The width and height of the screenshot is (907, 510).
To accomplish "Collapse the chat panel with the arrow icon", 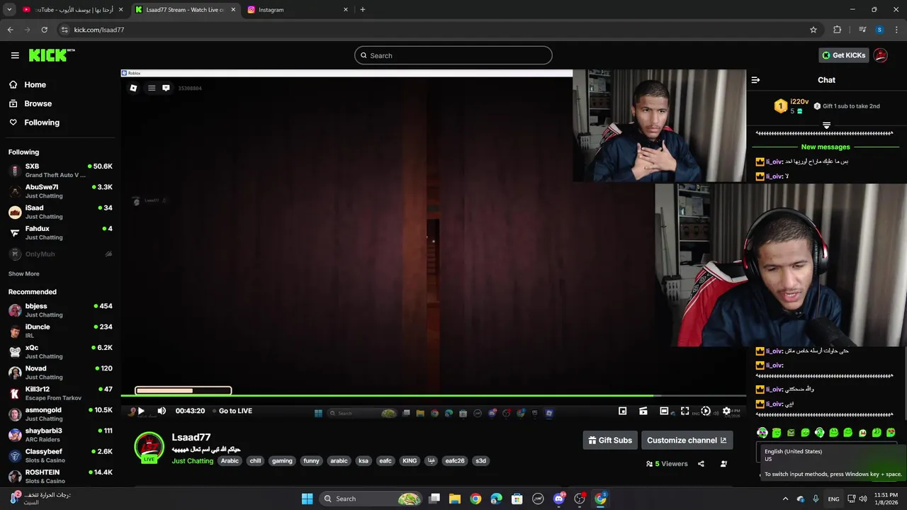I will (x=755, y=80).
